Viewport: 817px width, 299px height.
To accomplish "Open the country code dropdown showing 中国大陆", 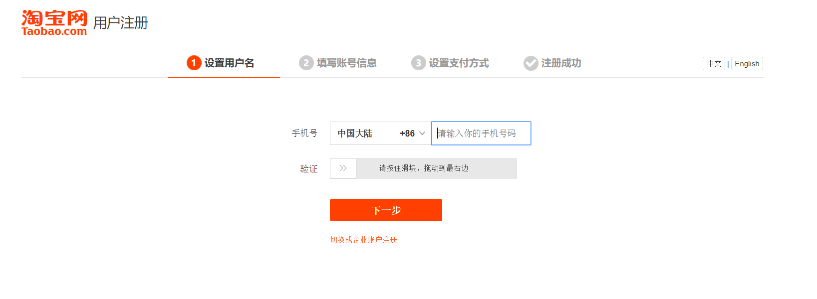I will point(379,134).
